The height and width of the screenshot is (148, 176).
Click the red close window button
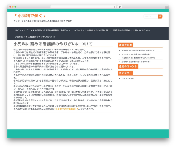[10, 7]
